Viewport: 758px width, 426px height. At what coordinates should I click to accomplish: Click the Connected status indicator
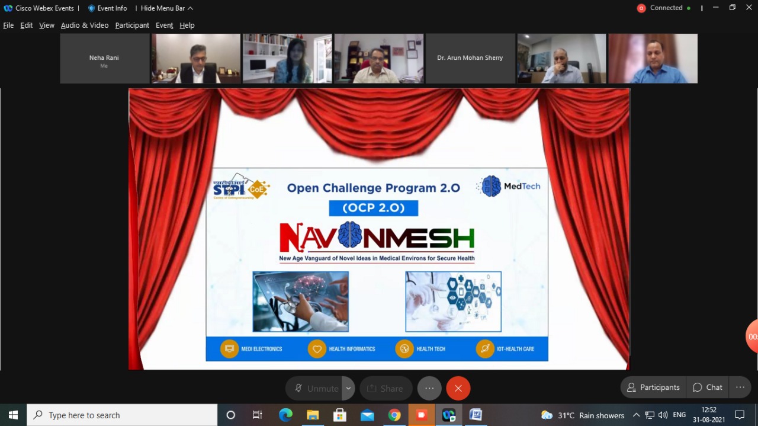pos(664,8)
